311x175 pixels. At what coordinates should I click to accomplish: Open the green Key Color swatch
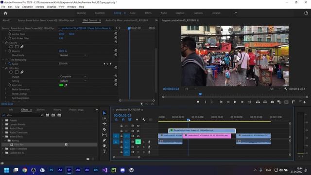pyautogui.click(x=61, y=85)
